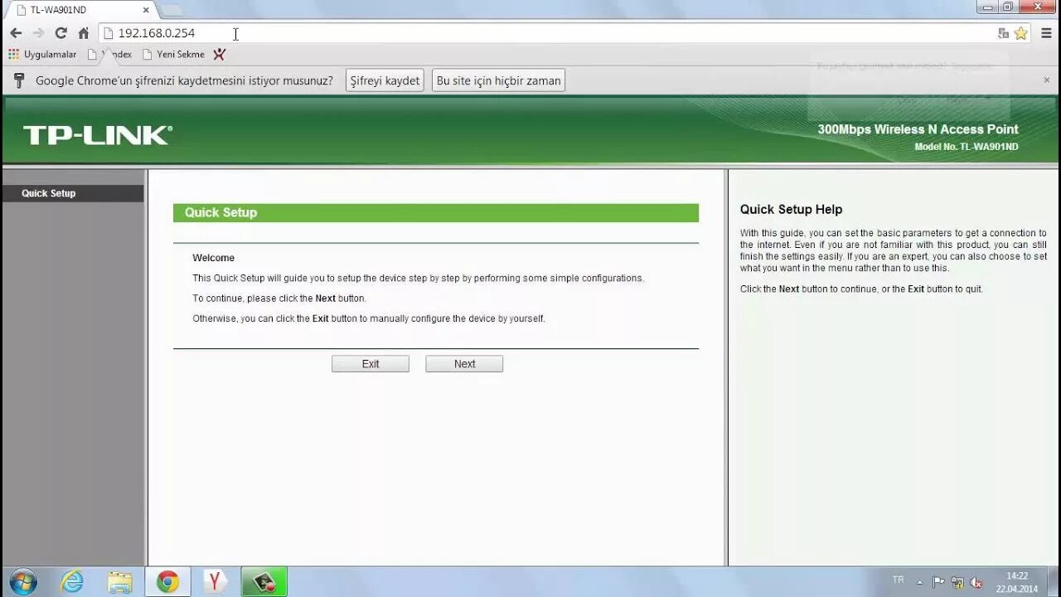Image resolution: width=1061 pixels, height=597 pixels.
Task: Open the network tray icon
Action: pos(957,582)
